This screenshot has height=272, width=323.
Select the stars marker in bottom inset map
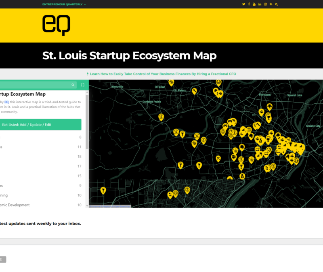pos(170,195)
